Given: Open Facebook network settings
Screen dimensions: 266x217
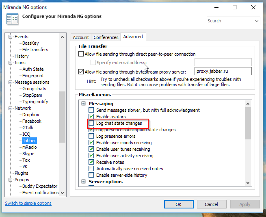Looking at the screenshot, I should click(x=32, y=121).
